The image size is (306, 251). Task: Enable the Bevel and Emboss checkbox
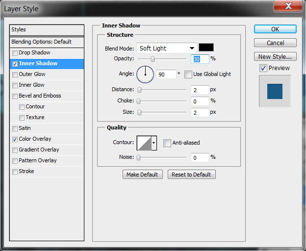(15, 96)
